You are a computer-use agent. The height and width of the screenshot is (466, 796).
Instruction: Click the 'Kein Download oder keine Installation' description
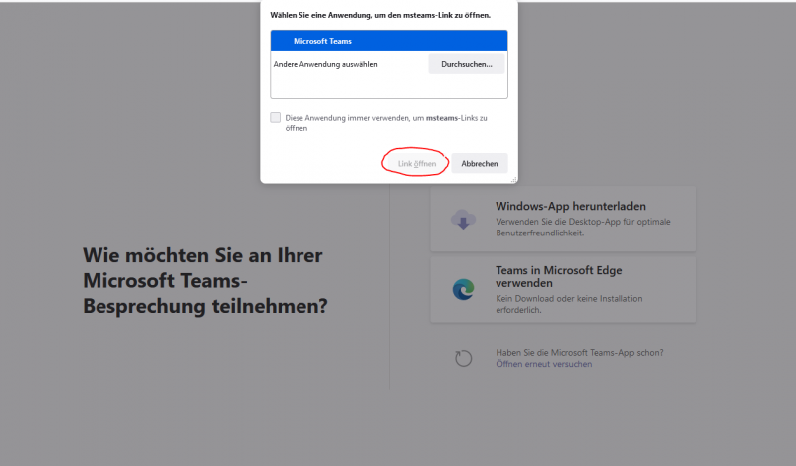pyautogui.click(x=568, y=303)
